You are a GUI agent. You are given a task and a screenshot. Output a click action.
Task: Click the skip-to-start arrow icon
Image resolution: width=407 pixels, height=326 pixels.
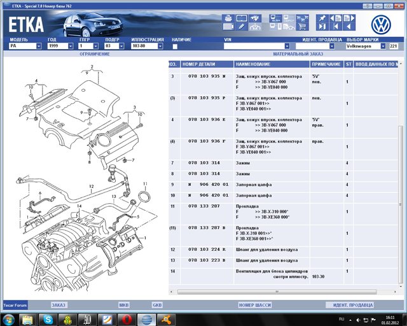336,27
